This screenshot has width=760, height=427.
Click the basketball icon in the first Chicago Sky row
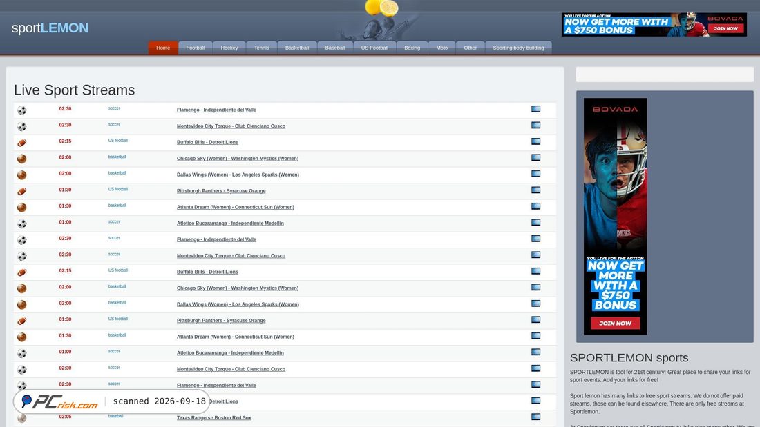(22, 159)
